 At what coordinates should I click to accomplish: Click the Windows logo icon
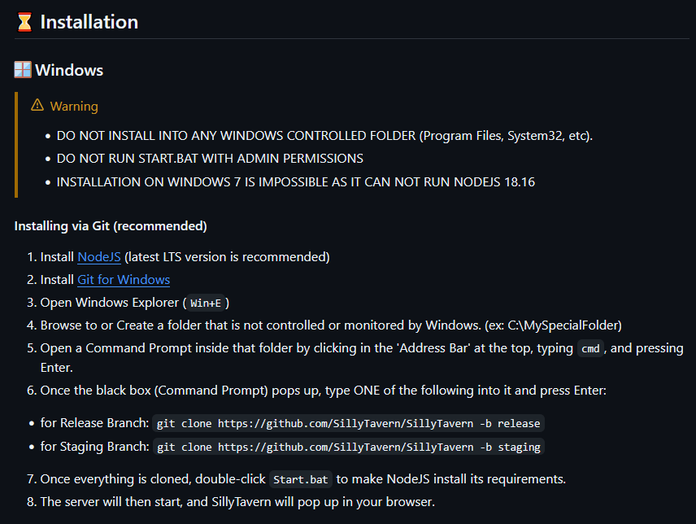point(23,70)
